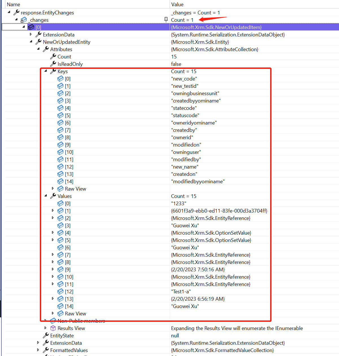Screen dimensions: 339x356
Task: Click the wrench icon next to FormattedValues
Action: (46, 350)
